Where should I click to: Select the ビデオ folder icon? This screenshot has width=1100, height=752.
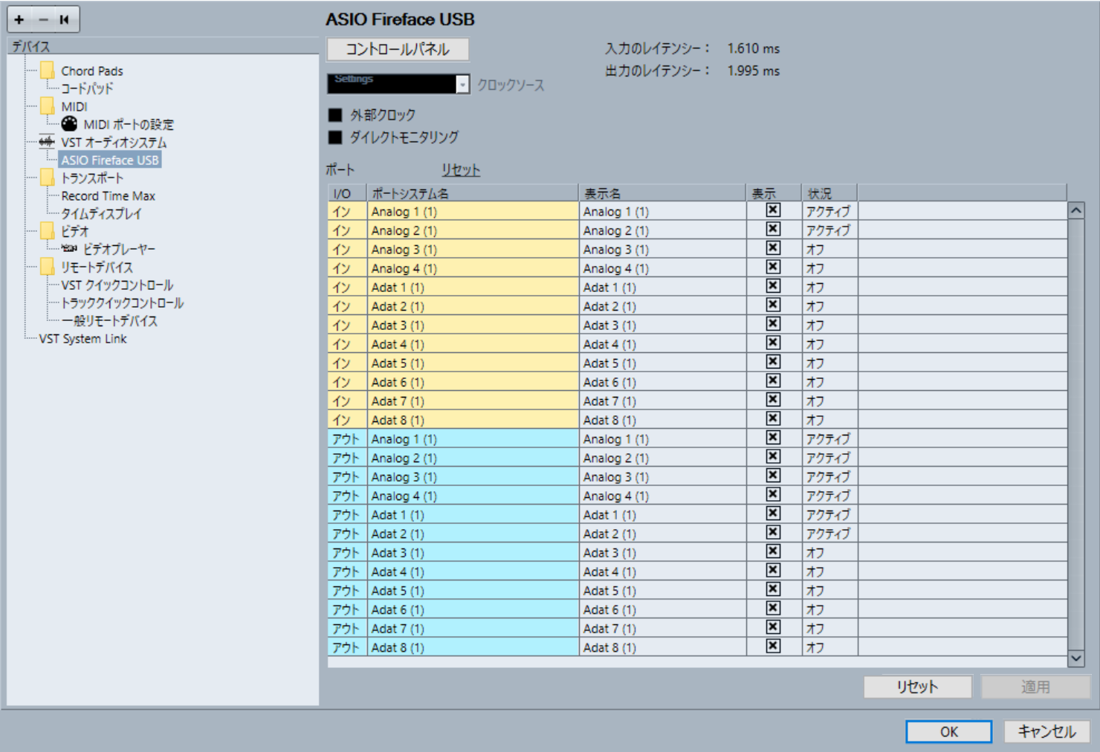(x=48, y=231)
